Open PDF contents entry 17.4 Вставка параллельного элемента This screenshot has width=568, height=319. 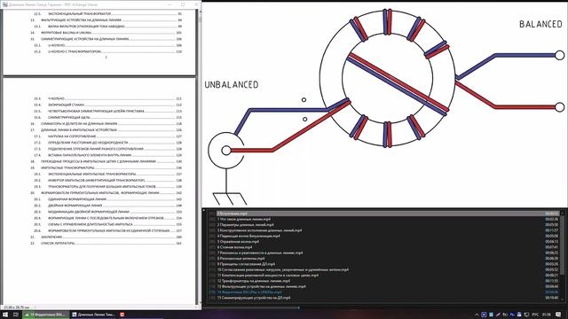pos(108,155)
